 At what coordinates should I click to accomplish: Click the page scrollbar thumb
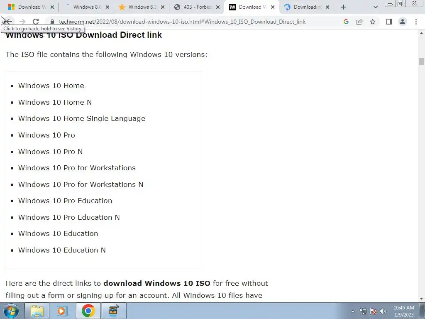(x=421, y=62)
